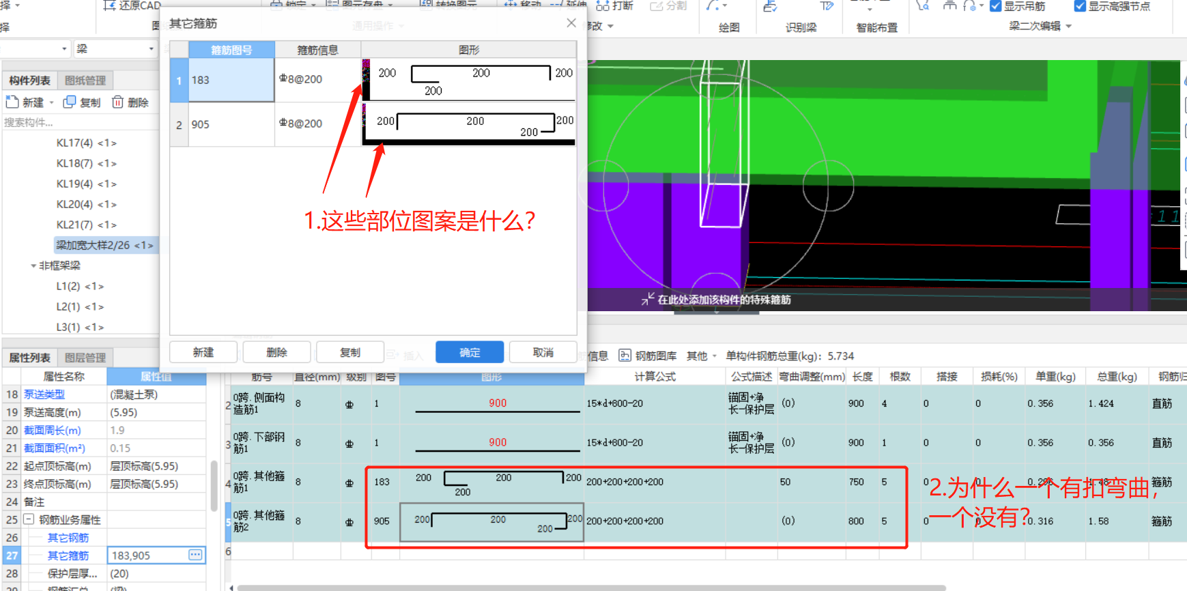Click the text-edit icon above 识别梁
Screen dimensions: 1187x591
(x=827, y=6)
